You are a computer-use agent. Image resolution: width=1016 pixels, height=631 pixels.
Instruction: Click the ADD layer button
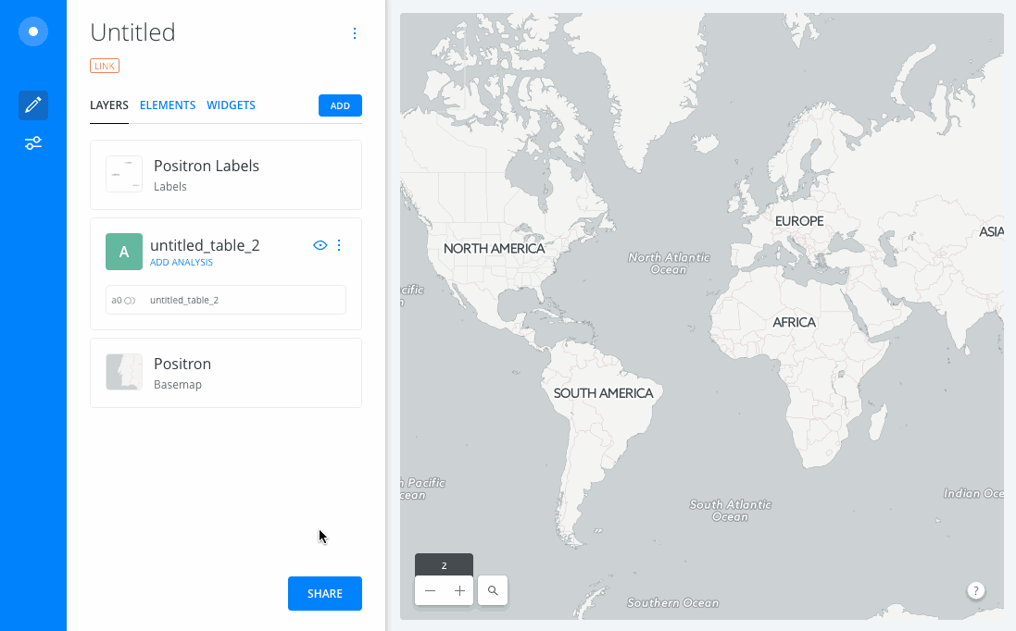340,105
